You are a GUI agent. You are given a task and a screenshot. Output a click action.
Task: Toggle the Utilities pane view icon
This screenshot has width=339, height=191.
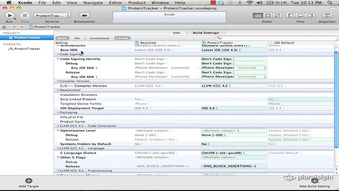click(310, 15)
